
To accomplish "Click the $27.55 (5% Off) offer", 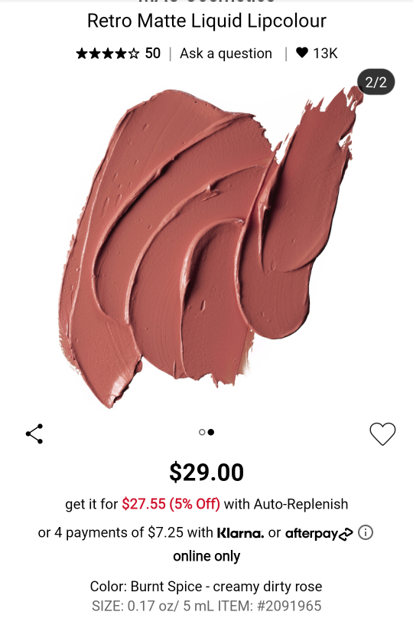I will click(171, 504).
